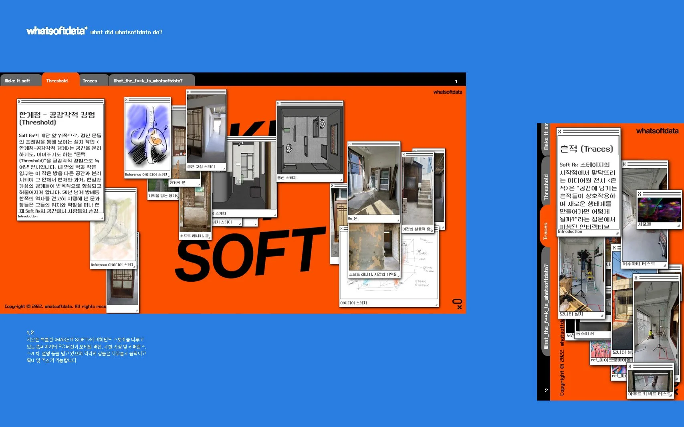Click resize handle of 동선 스케치 window
This screenshot has width=684, height=427.
(x=341, y=180)
